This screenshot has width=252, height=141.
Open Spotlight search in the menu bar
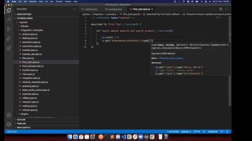(202, 2)
